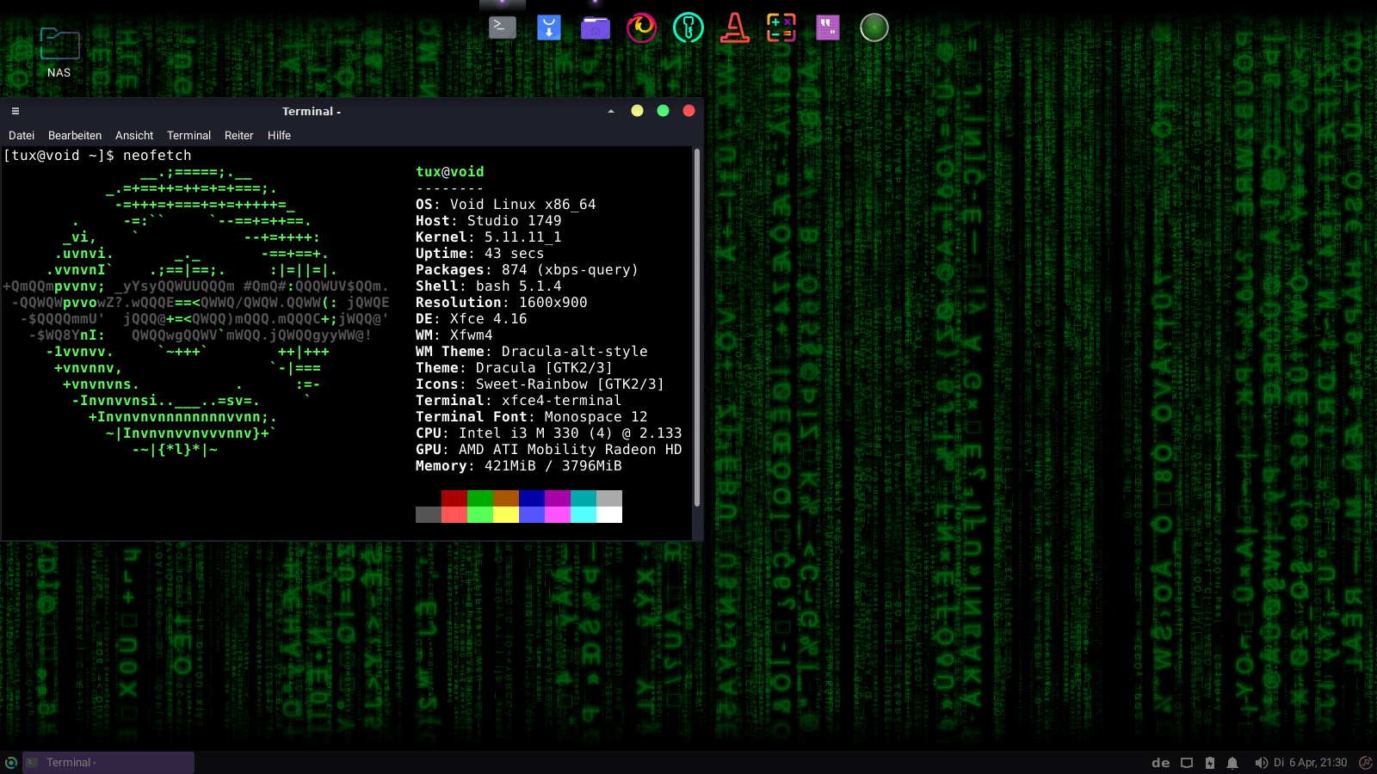1377x774 pixels.
Task: Roll up the Terminal window with the arrow
Action: [611, 111]
